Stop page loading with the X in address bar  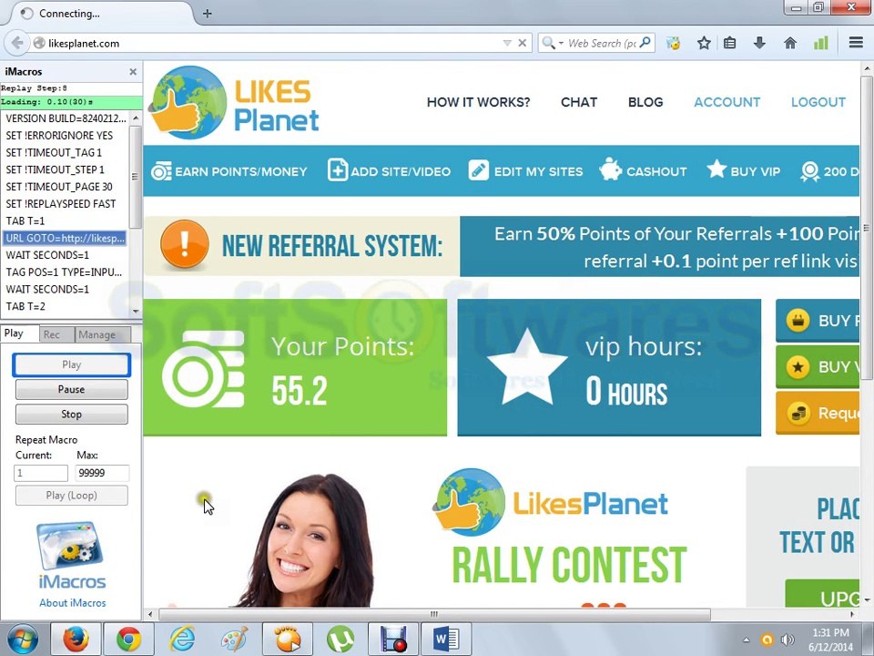(x=523, y=43)
